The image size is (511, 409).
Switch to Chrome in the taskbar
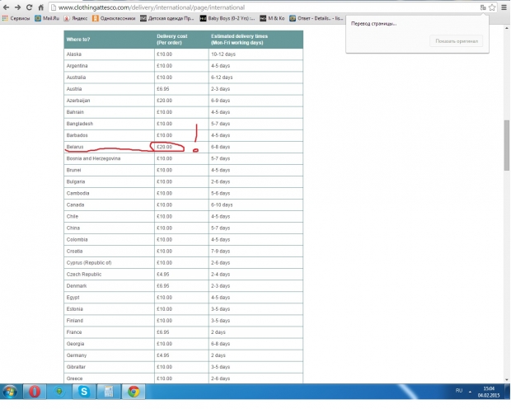tap(132, 392)
